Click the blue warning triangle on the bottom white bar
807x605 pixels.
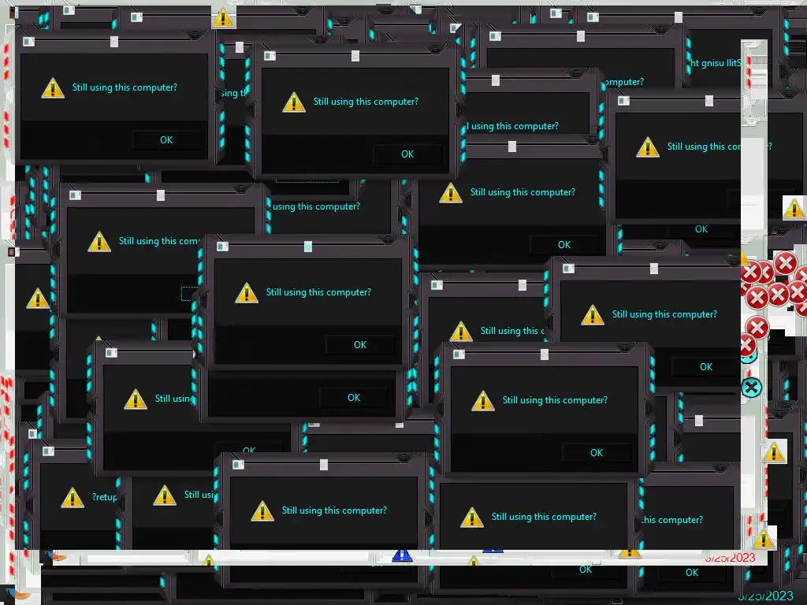(x=402, y=555)
